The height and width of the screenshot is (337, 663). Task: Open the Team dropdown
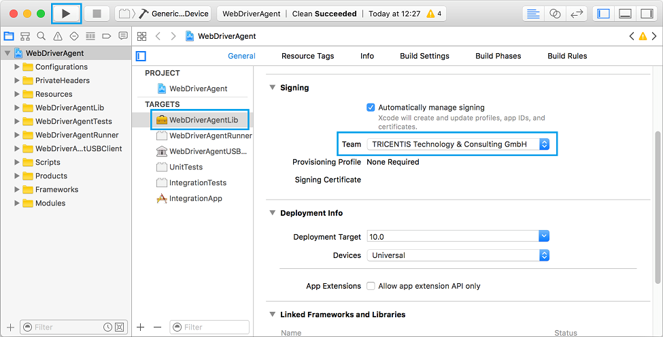click(x=458, y=144)
